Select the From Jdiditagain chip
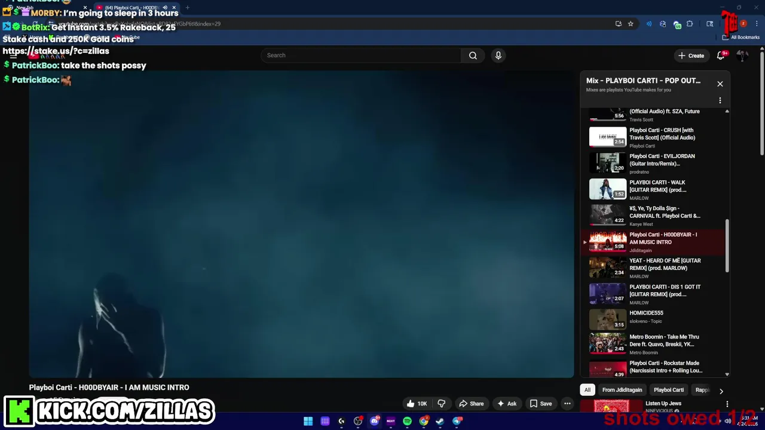 tap(622, 390)
